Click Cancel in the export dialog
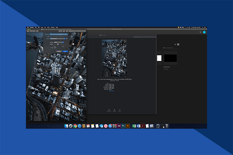The width and height of the screenshot is (233, 155). point(59,51)
